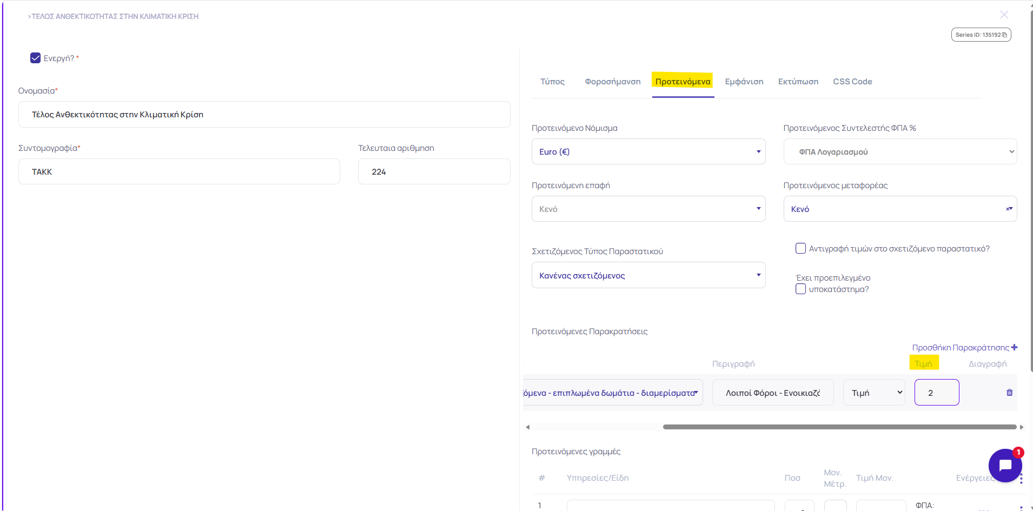
Task: Open the withholding type dropdown επιπλωμένα δωμάτια
Action: coord(613,393)
